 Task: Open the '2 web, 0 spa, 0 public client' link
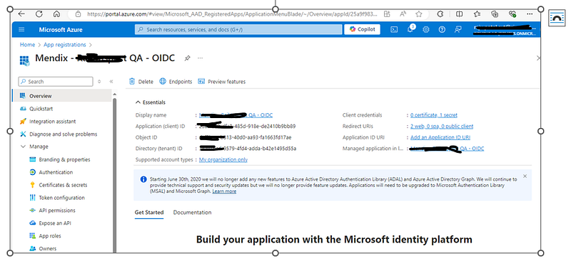click(442, 127)
